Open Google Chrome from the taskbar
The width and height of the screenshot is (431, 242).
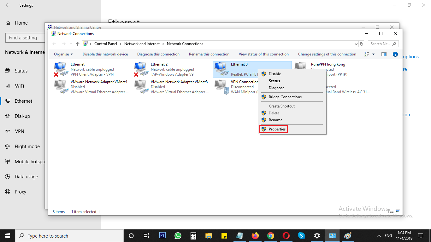tap(271, 236)
